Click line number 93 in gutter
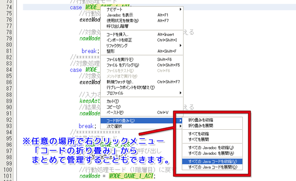 coord(9,126)
